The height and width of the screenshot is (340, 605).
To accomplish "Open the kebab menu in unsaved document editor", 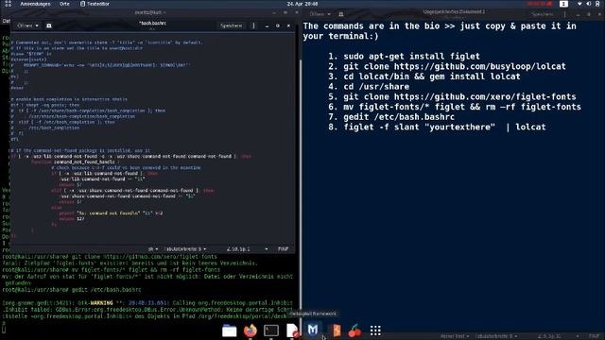I will tap(565, 14).
